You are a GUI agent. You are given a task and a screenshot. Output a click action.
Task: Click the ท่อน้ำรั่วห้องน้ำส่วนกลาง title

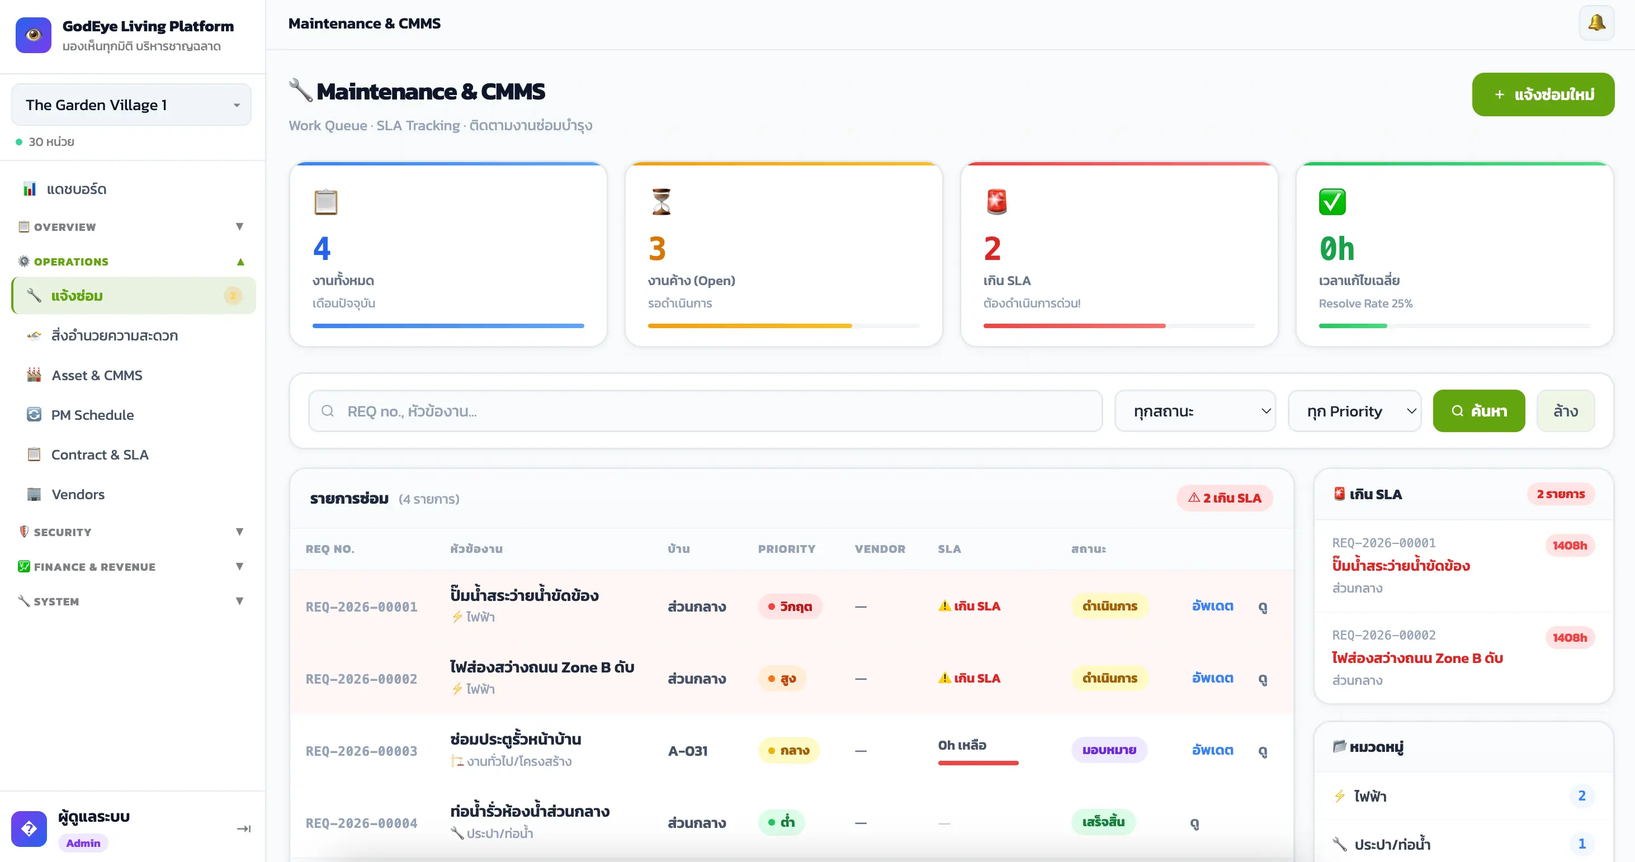coord(530,811)
